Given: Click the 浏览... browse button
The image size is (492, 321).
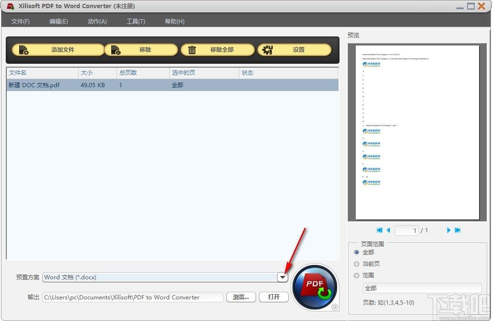Looking at the screenshot, I should click(241, 297).
